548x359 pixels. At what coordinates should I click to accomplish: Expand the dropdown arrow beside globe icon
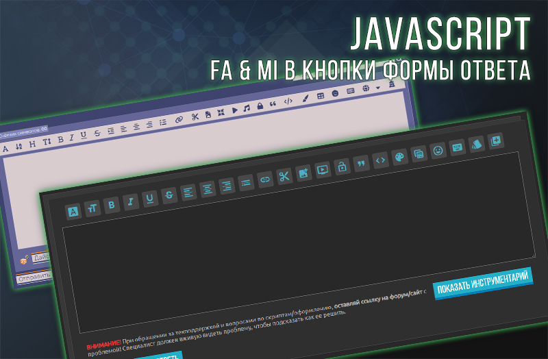coord(377,88)
